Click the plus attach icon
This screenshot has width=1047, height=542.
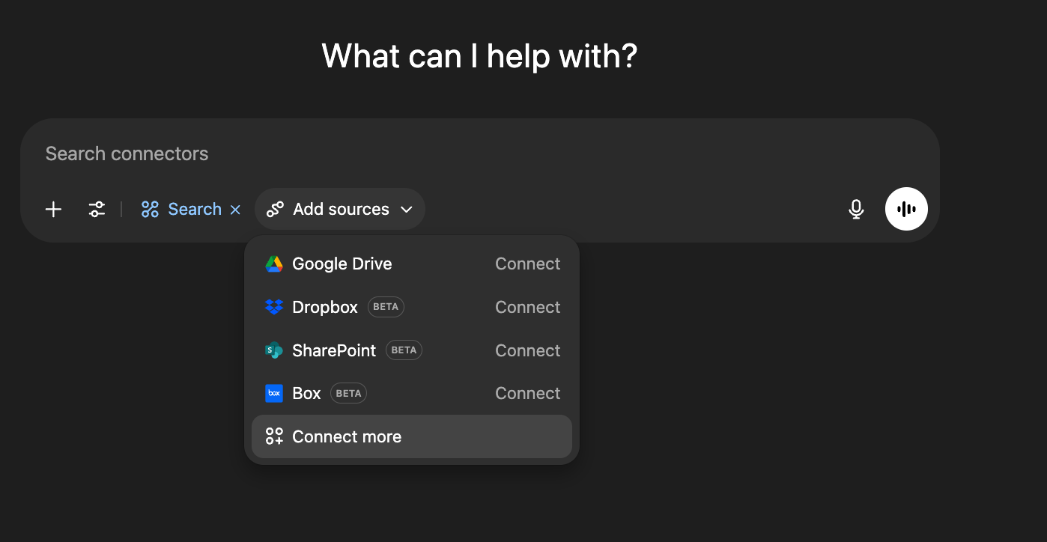click(x=53, y=210)
